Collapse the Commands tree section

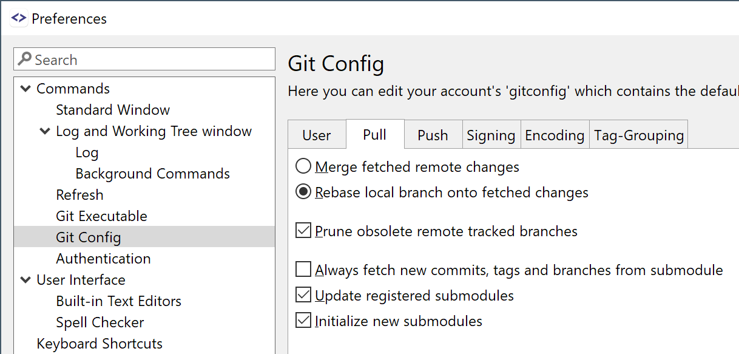click(x=25, y=88)
